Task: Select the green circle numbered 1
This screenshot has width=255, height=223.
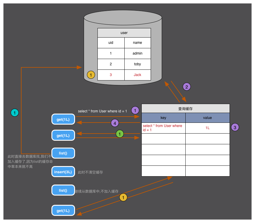Action: click(120, 134)
